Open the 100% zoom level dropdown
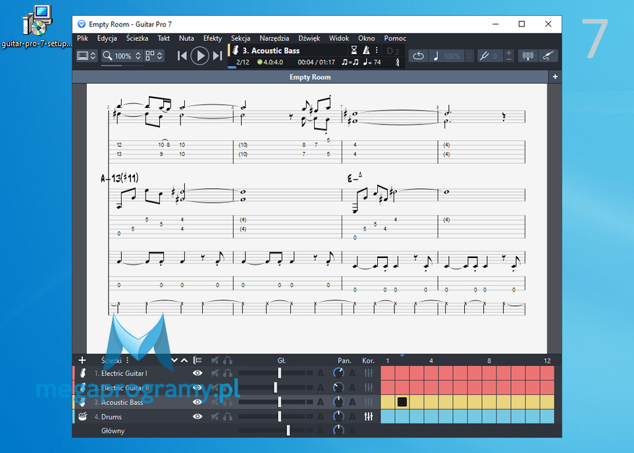The height and width of the screenshot is (453, 634). (x=138, y=56)
